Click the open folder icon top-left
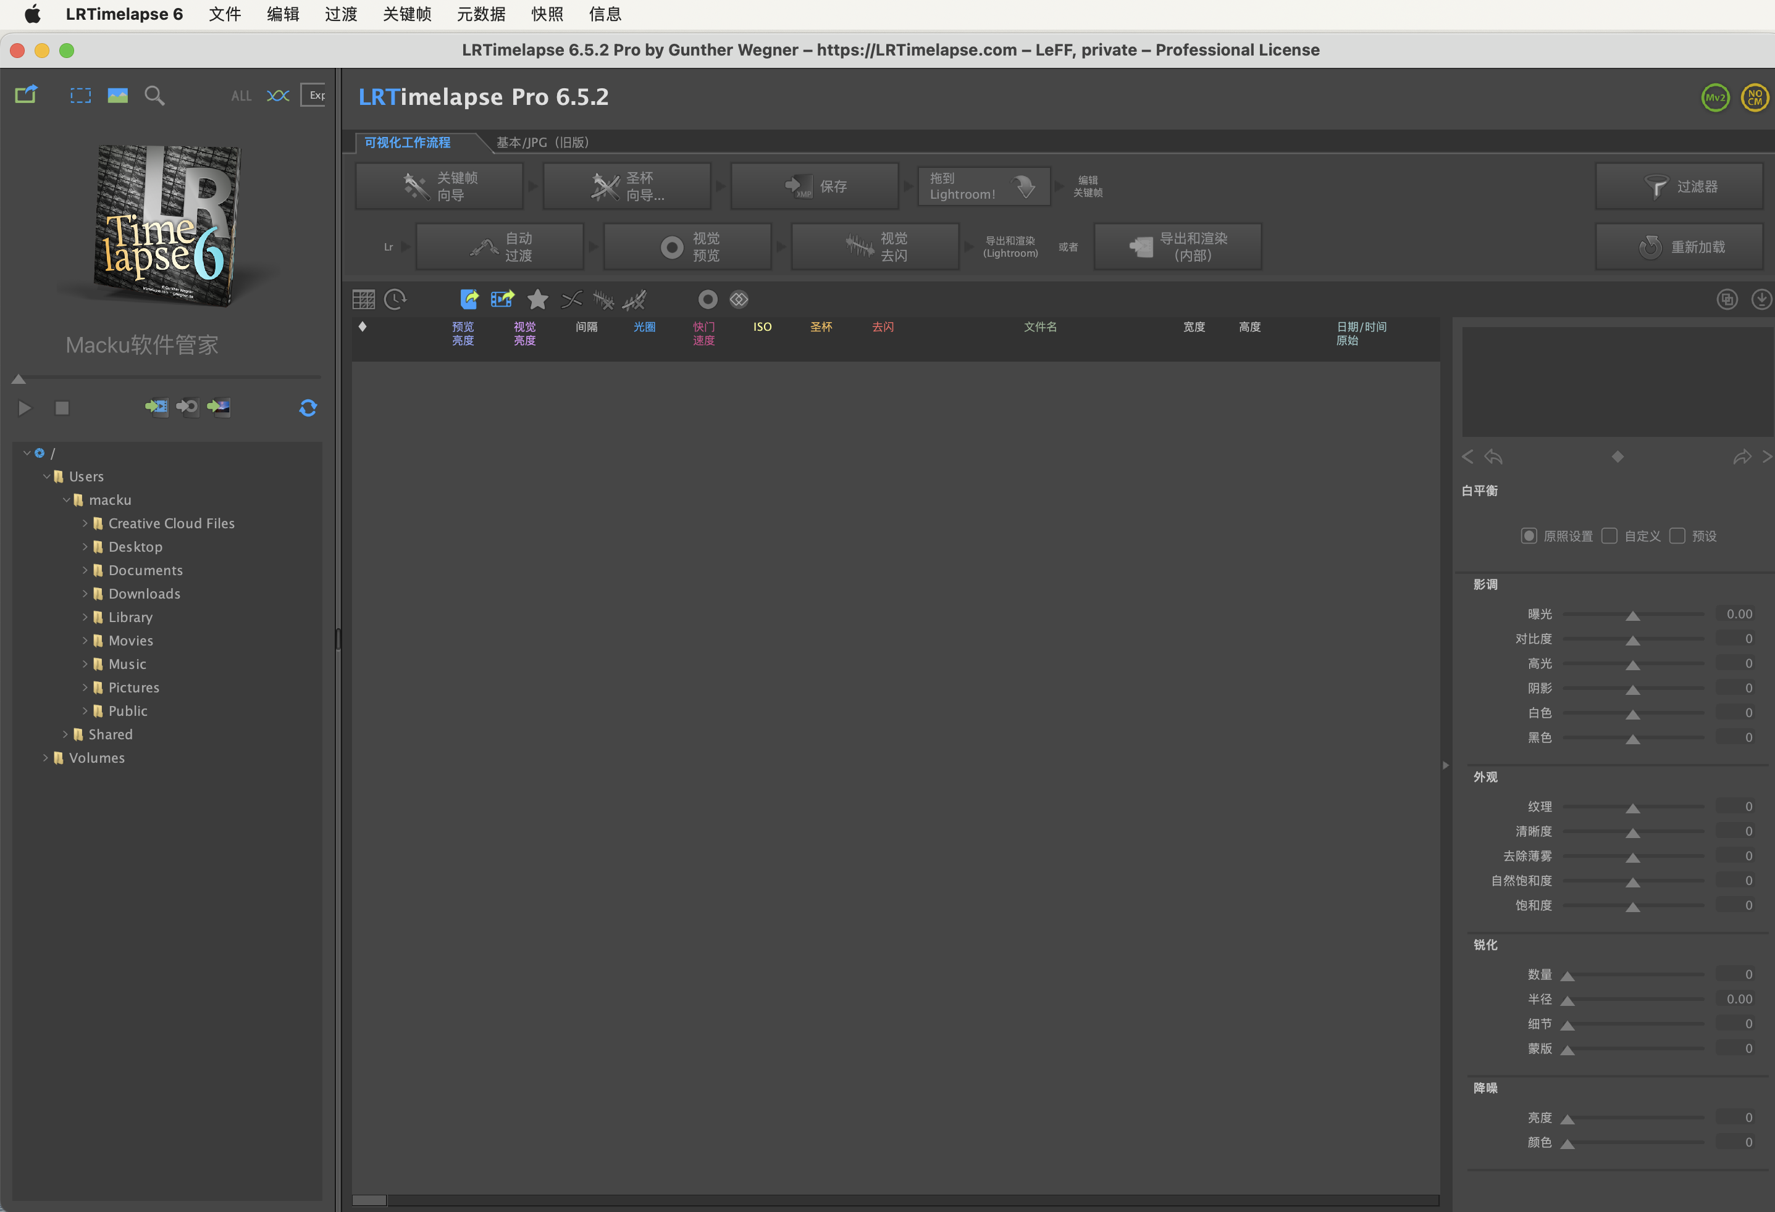 26,94
